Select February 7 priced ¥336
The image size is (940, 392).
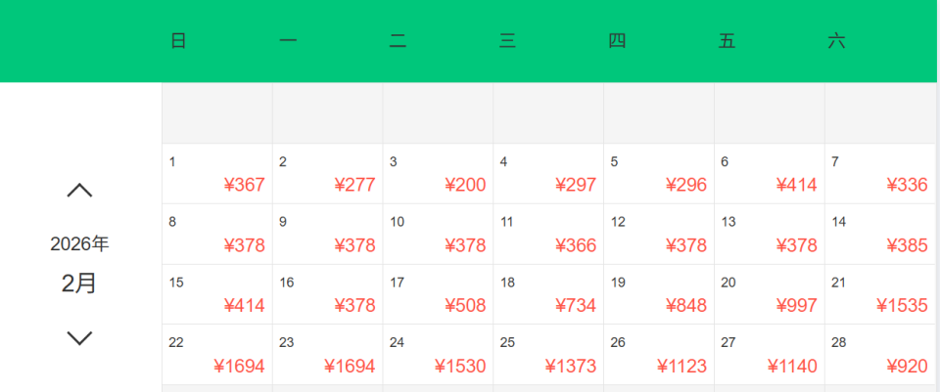click(880, 174)
